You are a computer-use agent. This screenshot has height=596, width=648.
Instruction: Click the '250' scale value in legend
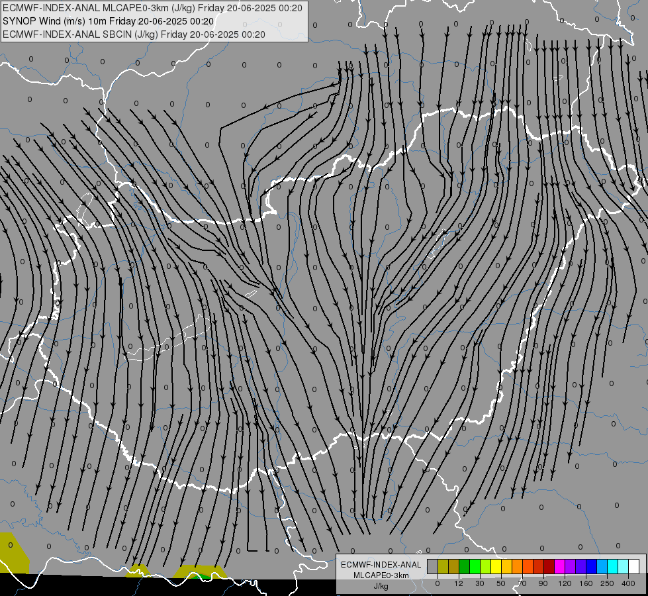[x=607, y=583]
